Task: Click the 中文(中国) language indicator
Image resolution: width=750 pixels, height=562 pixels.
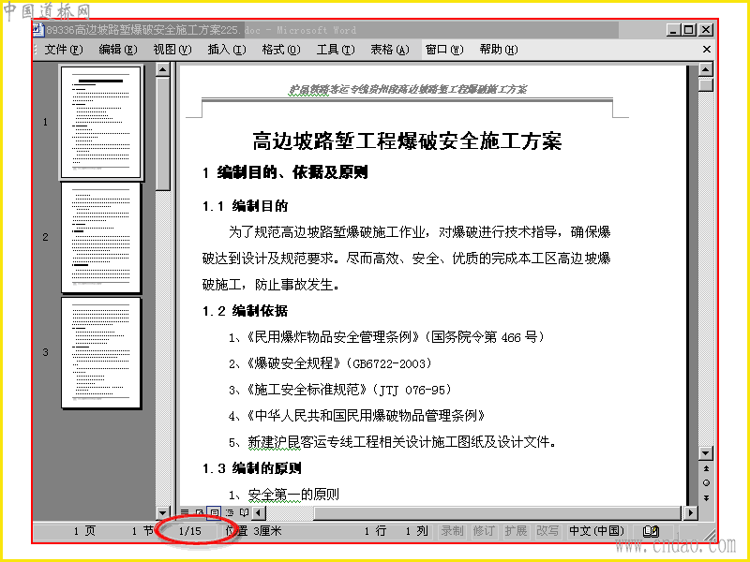Action: [596, 531]
